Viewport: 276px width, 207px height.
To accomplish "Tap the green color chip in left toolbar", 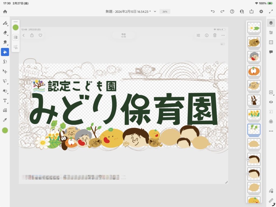I will coord(5,130).
